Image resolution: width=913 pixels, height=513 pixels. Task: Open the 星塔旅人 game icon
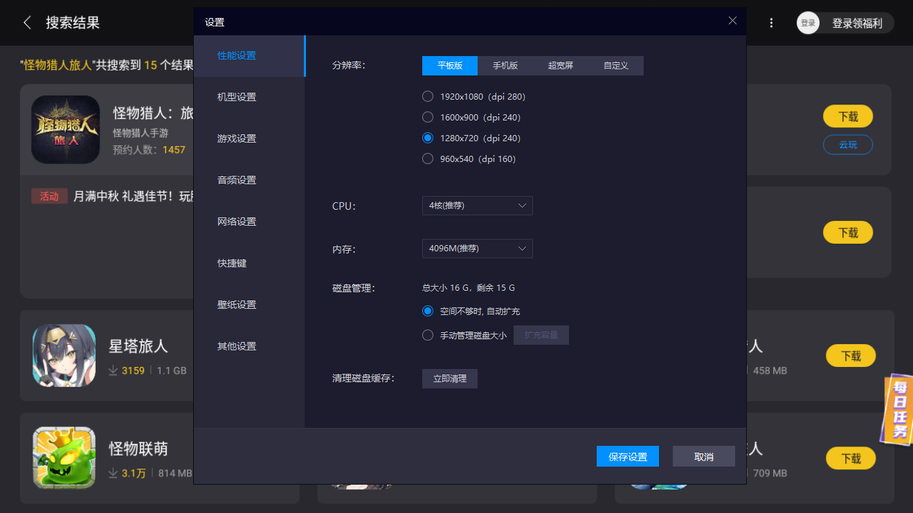pyautogui.click(x=64, y=355)
